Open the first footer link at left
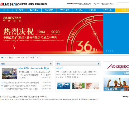 pos(3,96)
